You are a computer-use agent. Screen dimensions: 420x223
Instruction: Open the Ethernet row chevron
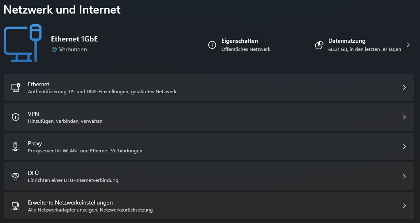coord(404,87)
